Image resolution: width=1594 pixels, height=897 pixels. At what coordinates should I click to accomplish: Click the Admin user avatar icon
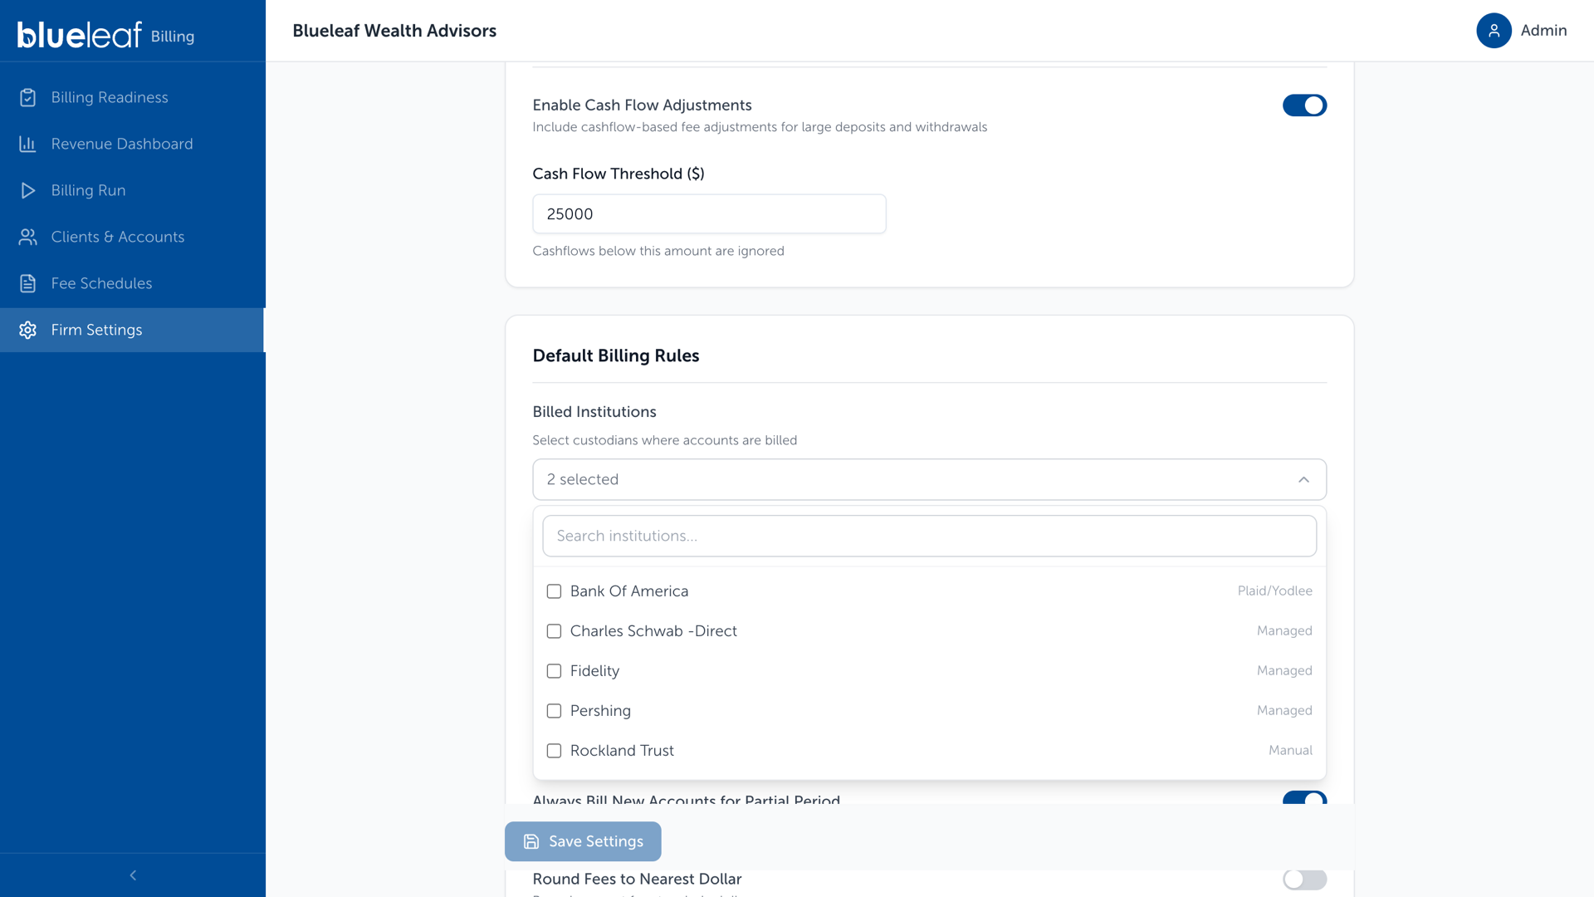[1494, 31]
